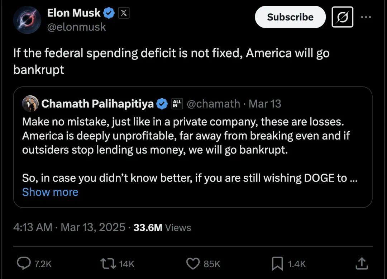Click the Chamath Palihapitiya display name
The height and width of the screenshot is (279, 387).
(x=97, y=104)
